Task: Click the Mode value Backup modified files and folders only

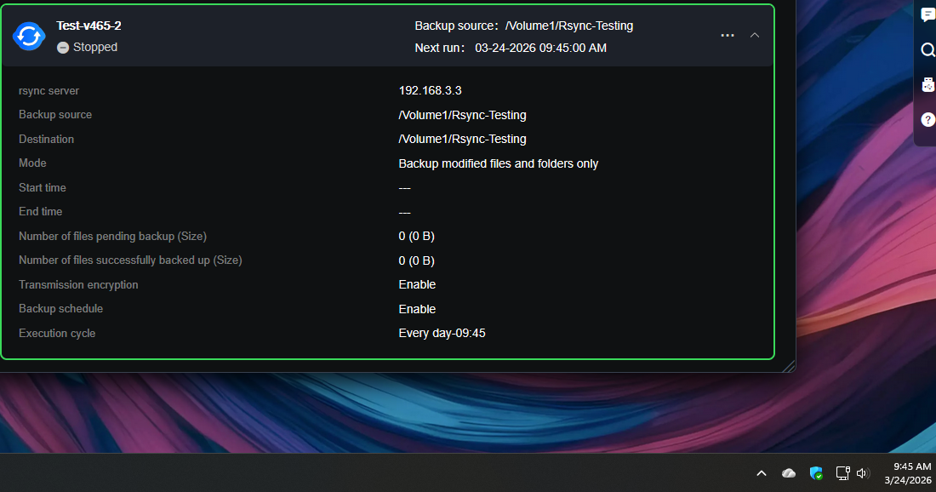Action: 499,163
